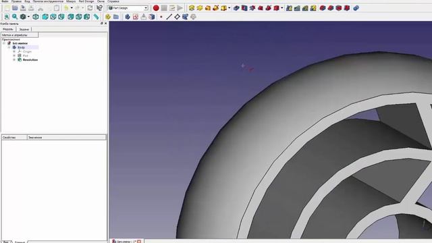Expand the Origin tree node
Screen dimensions: 432x243
tap(14, 51)
